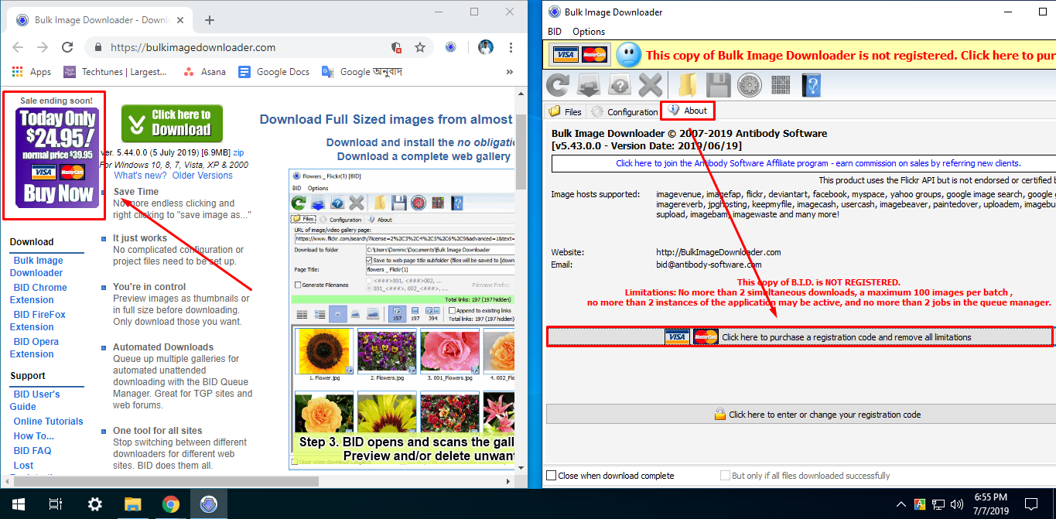Image resolution: width=1056 pixels, height=519 pixels.
Task: Open the Asana bookmark
Action: 204,72
